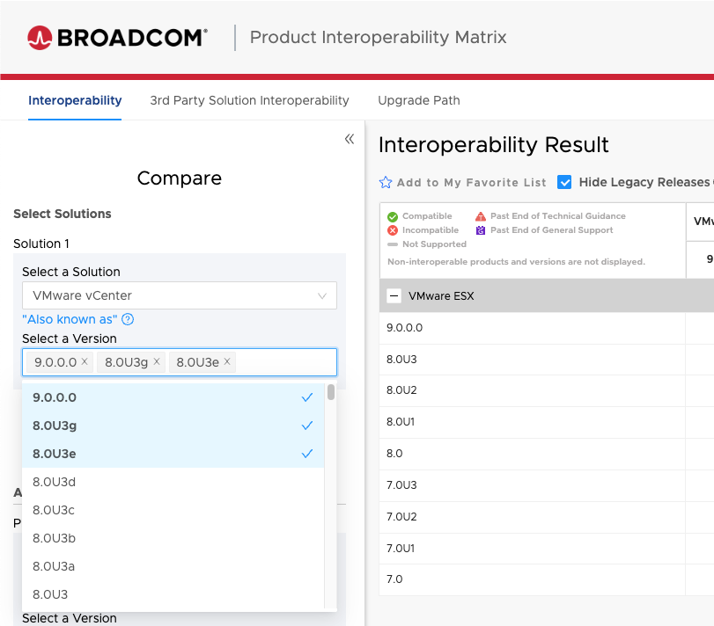Viewport: 714px width, 626px height.
Task: Choose version 8.0U3b option
Action: 173,538
